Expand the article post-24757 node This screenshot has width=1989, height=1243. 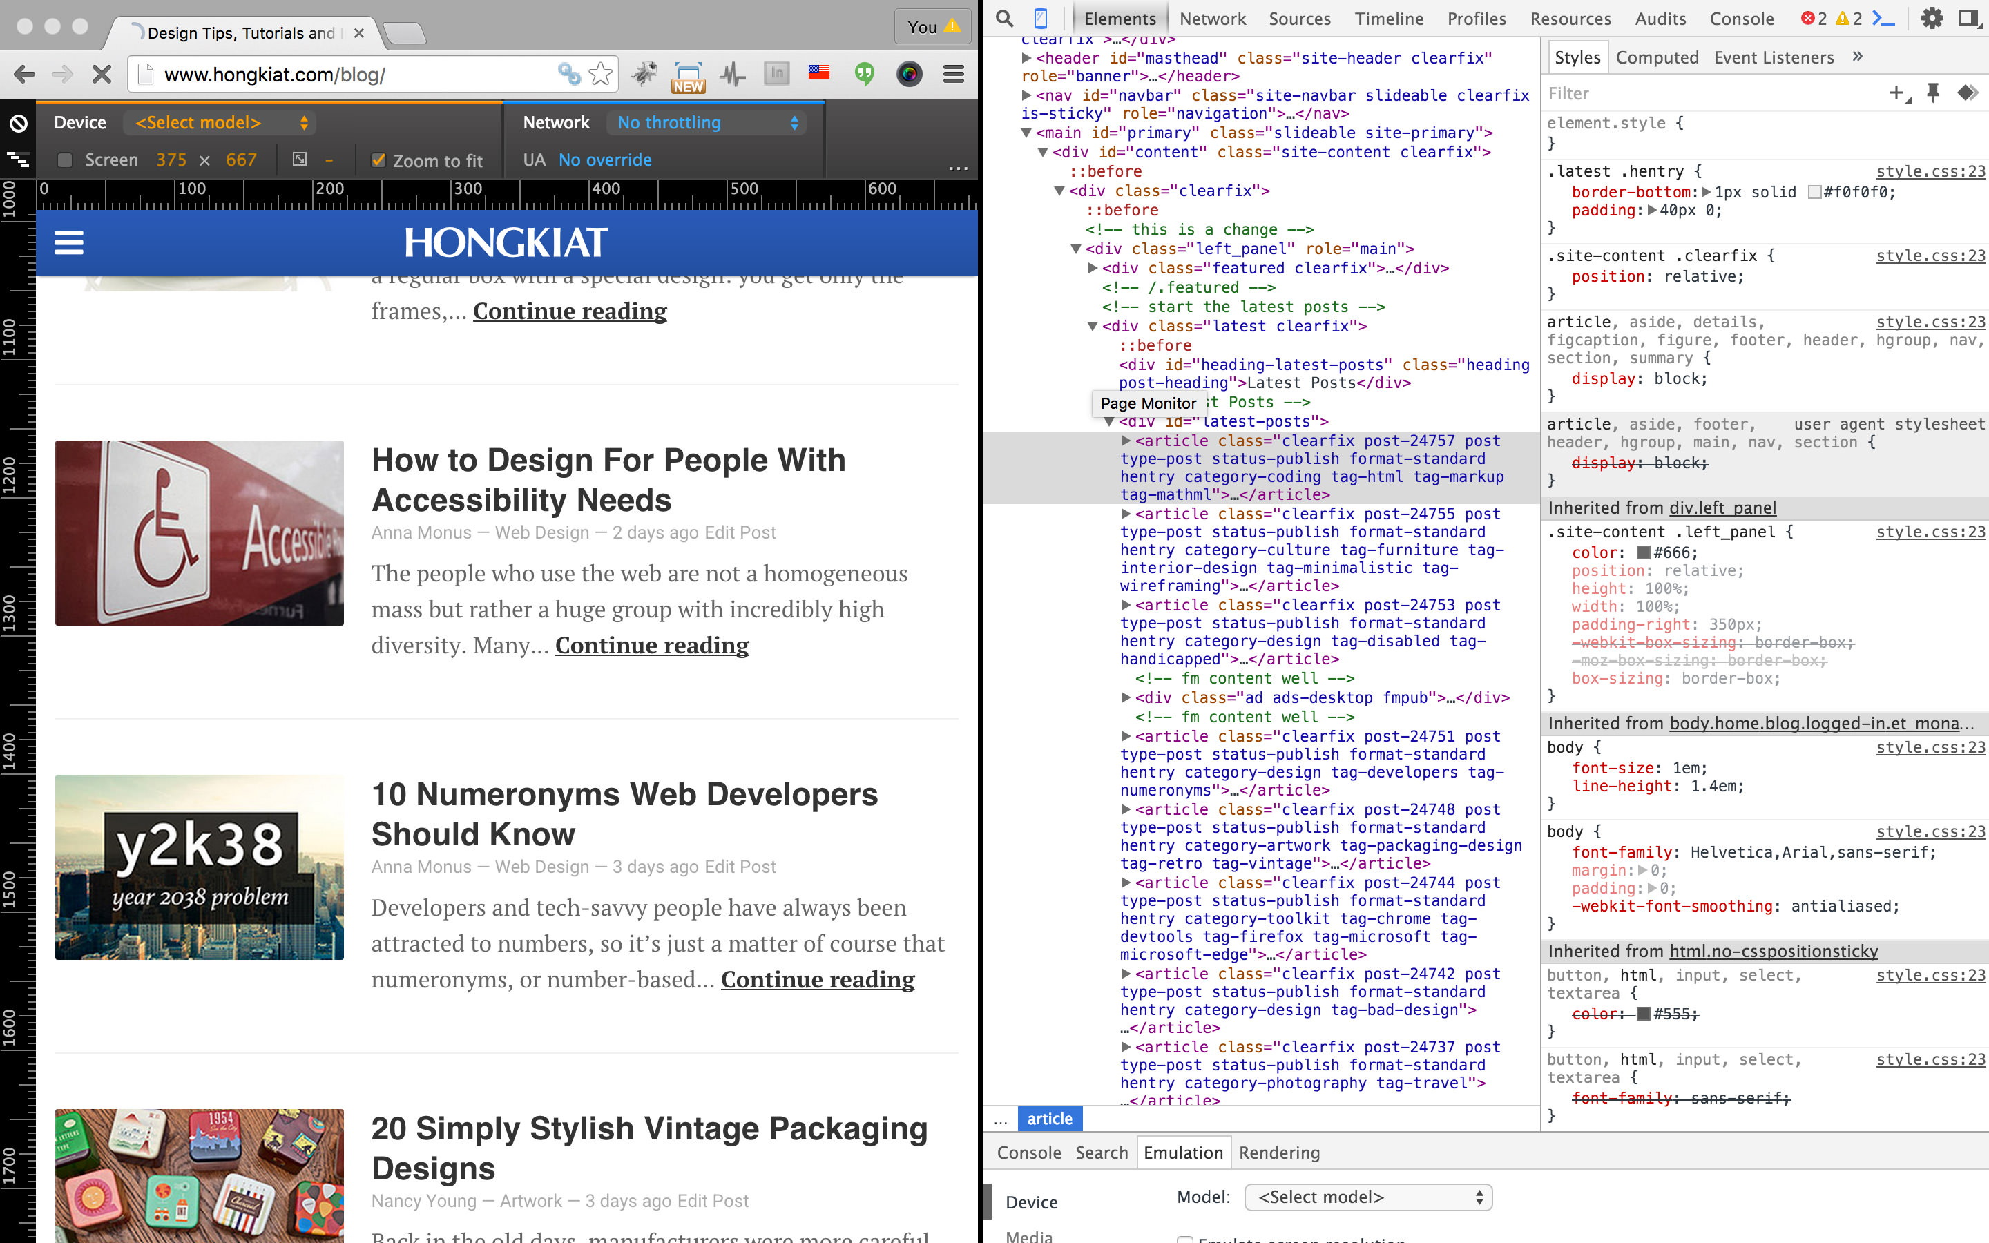[x=1126, y=441]
